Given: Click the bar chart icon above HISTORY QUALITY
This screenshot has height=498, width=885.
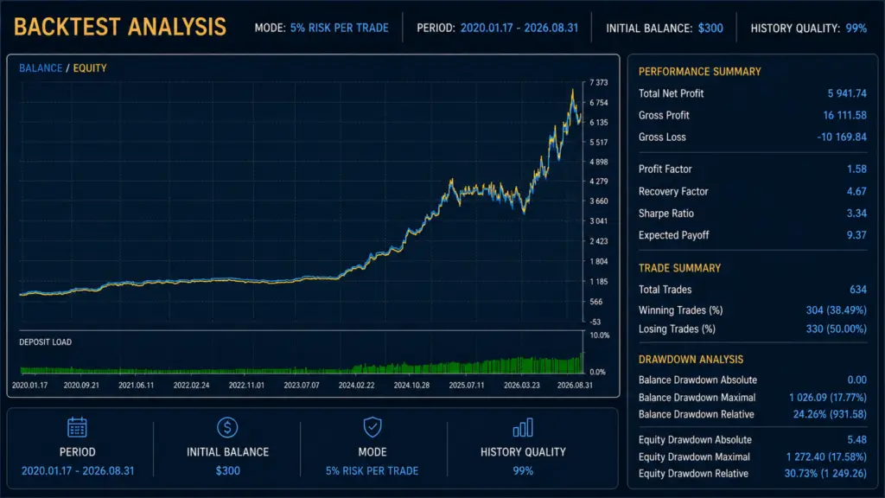Looking at the screenshot, I should [523, 427].
